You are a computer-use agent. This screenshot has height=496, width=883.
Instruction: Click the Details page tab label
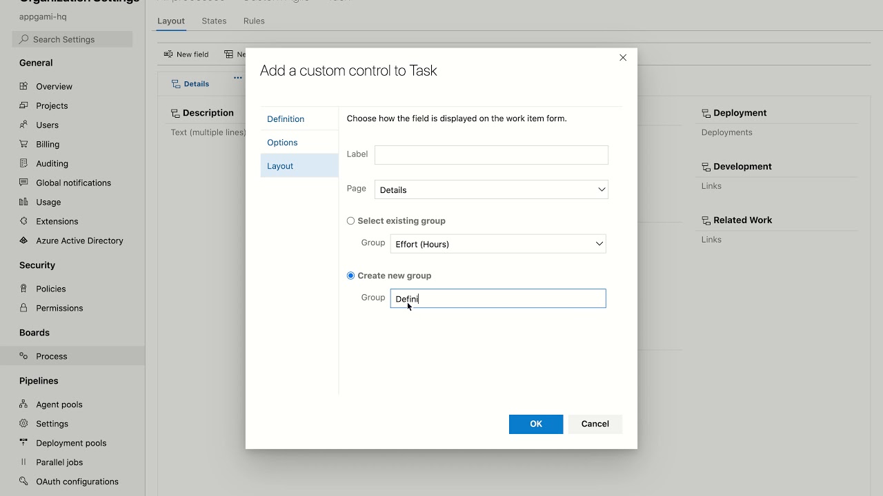[197, 84]
